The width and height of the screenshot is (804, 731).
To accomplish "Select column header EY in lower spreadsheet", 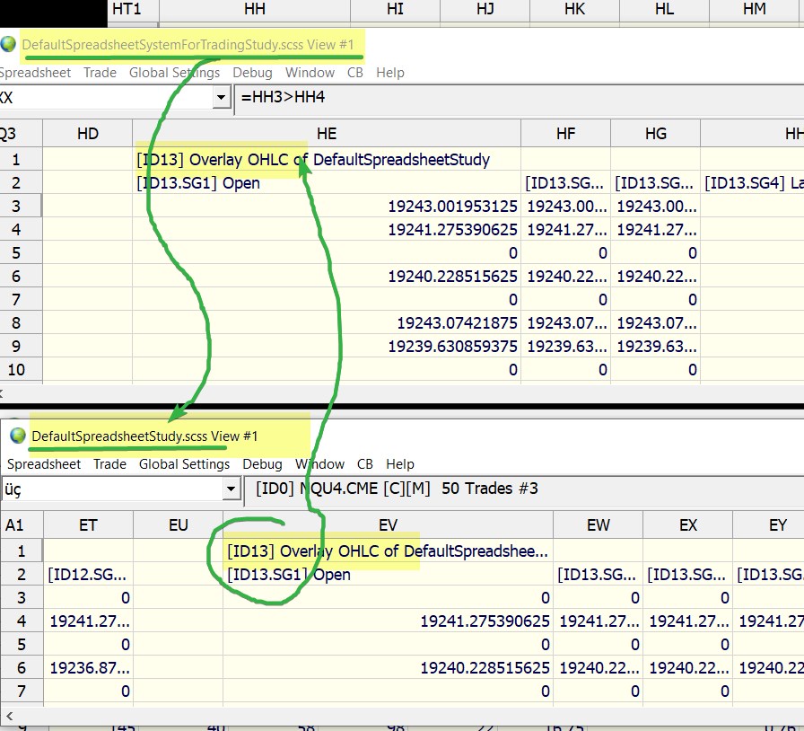I will coord(769,525).
